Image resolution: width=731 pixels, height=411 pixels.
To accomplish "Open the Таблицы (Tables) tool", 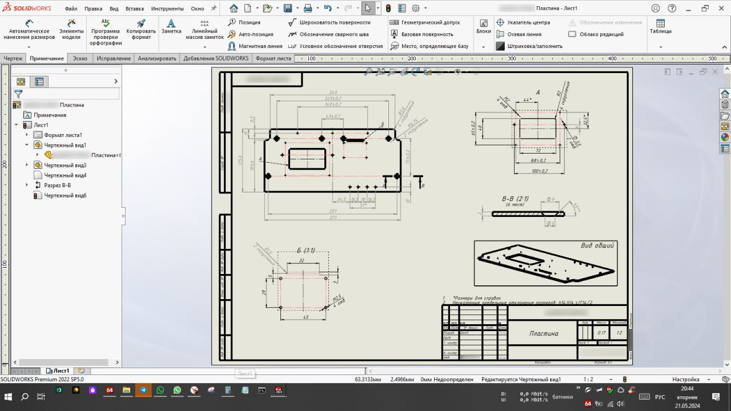I will point(660,27).
